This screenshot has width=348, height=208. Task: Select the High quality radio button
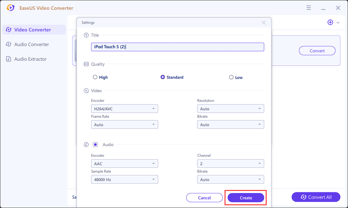95,77
